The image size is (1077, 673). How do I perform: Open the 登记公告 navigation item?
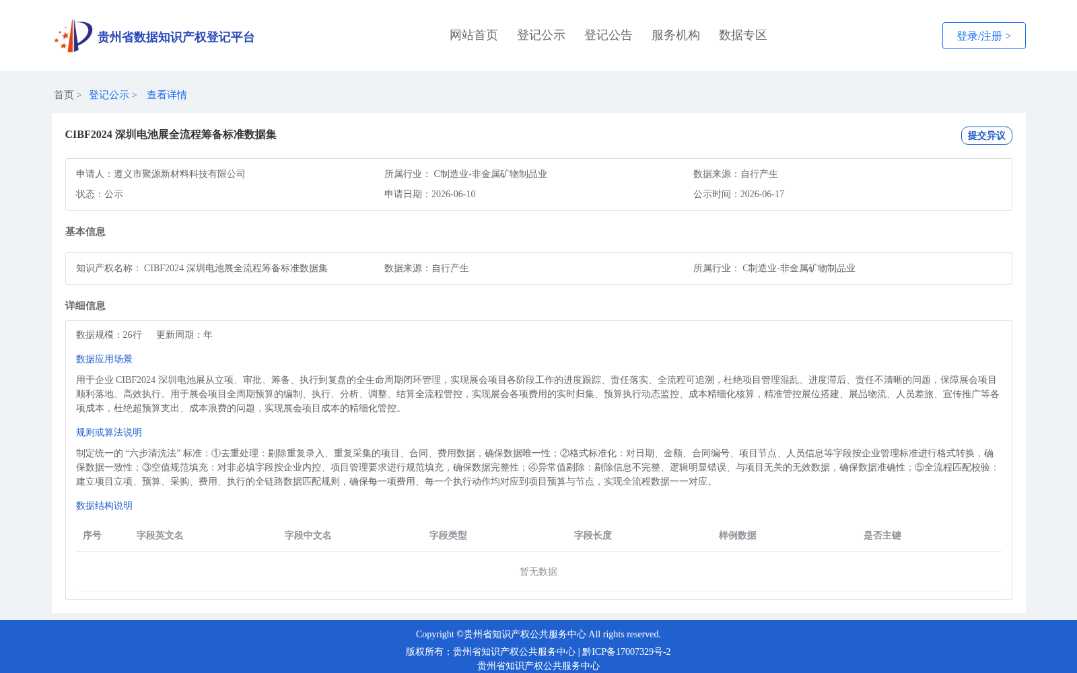click(609, 35)
